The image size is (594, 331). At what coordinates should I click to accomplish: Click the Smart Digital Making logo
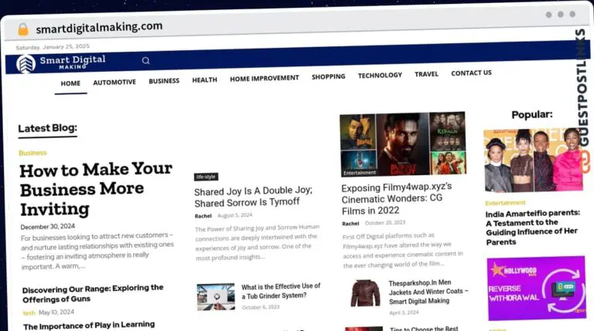pyautogui.click(x=62, y=62)
